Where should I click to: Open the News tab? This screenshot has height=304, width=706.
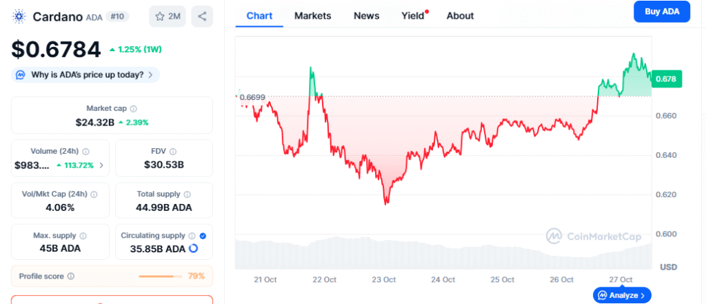366,15
